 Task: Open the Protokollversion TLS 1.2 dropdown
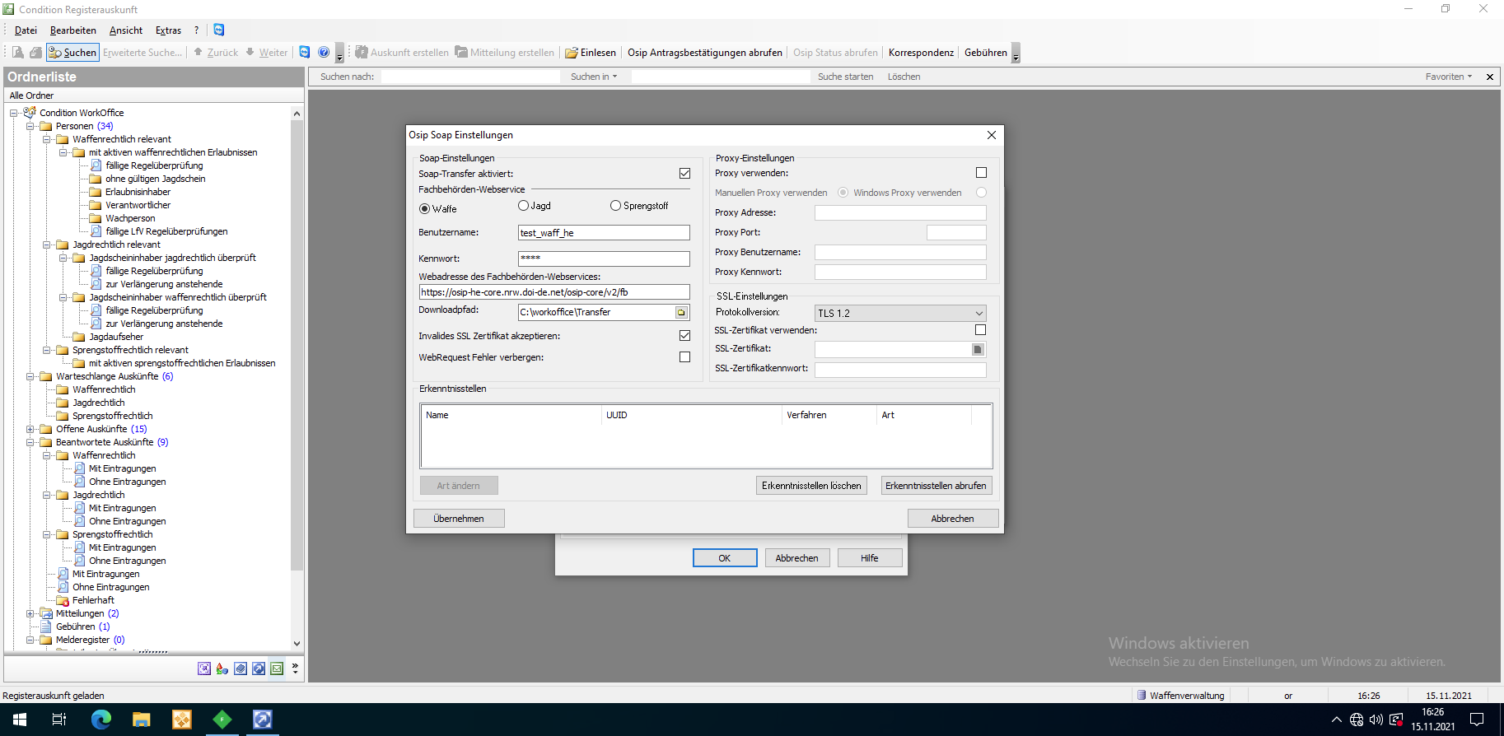pyautogui.click(x=979, y=314)
